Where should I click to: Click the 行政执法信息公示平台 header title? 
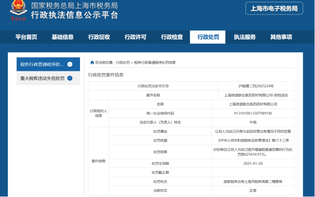click(x=75, y=15)
